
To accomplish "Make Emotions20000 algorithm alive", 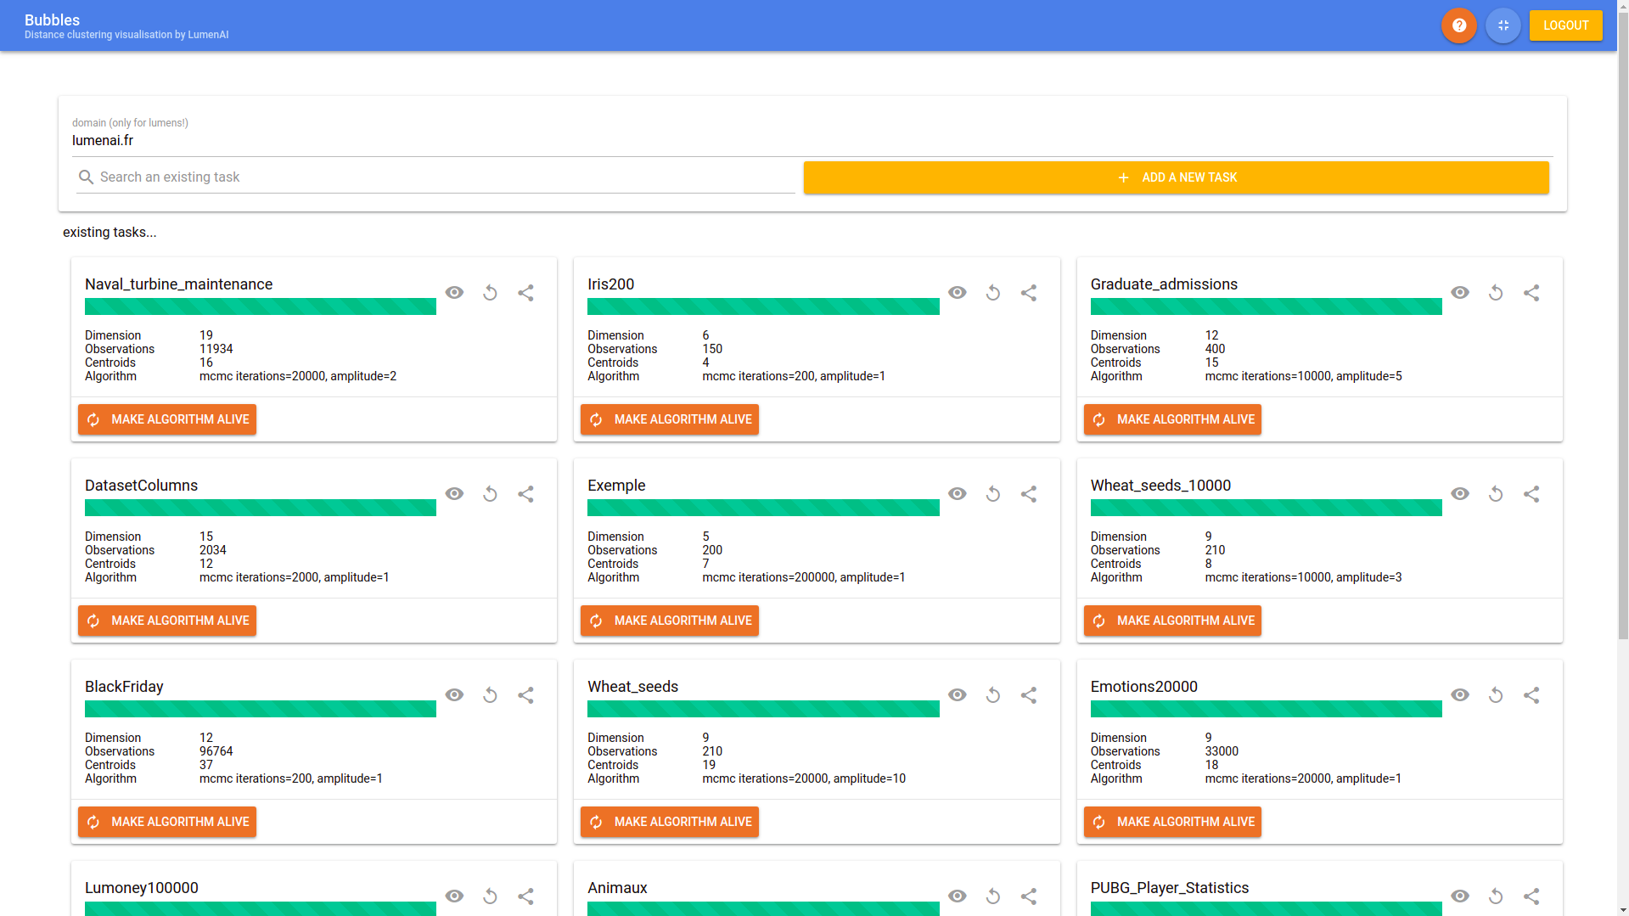I will point(1172,822).
